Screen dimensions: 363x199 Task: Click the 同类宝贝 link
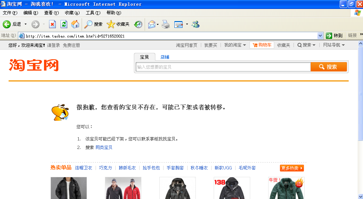104,148
